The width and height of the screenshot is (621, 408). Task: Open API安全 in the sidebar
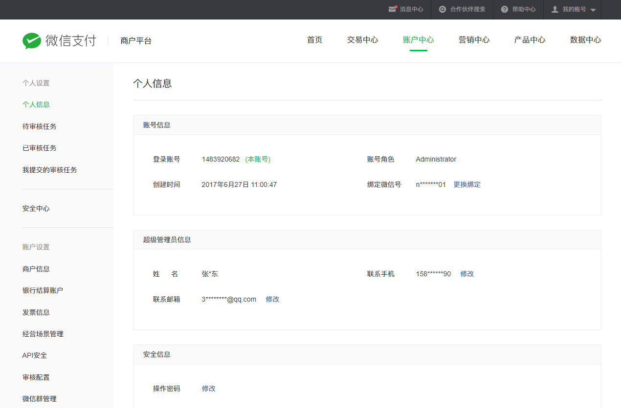coord(35,355)
